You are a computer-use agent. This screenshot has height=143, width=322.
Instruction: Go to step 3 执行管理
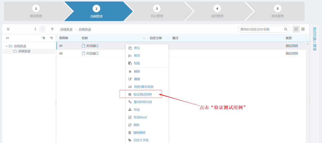click(157, 11)
